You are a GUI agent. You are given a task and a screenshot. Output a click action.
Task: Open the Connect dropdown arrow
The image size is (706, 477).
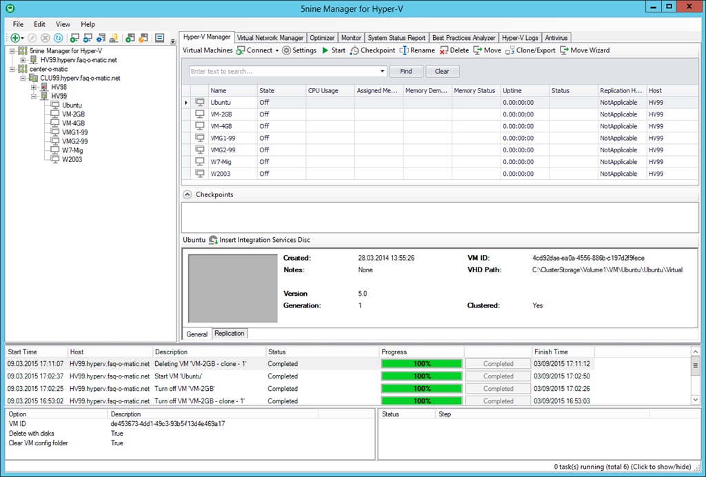click(277, 51)
